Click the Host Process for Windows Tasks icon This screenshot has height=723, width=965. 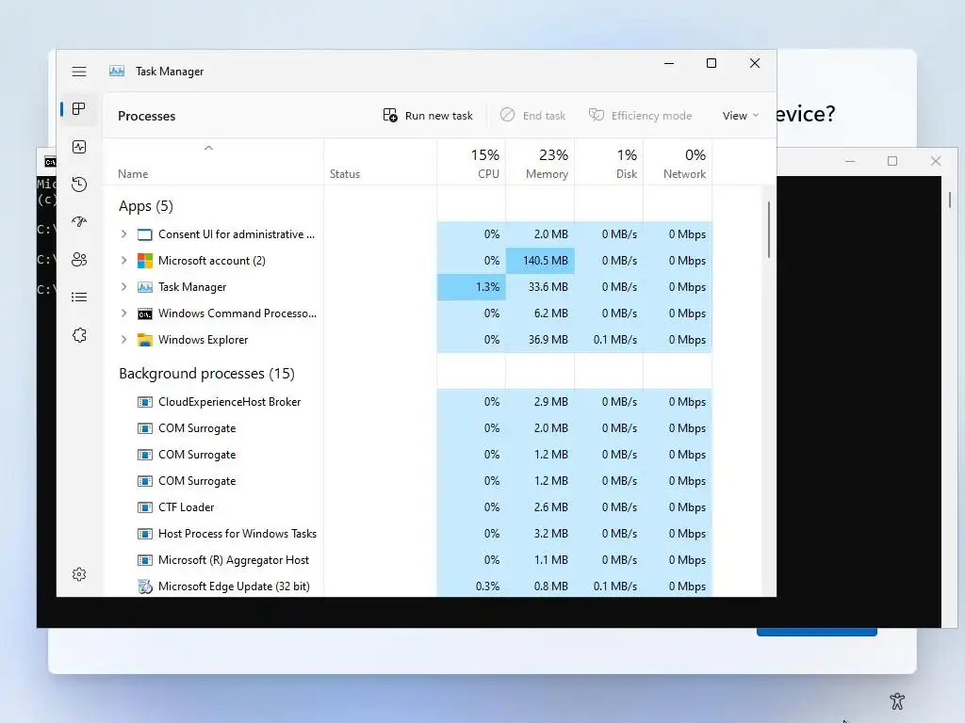[144, 535]
